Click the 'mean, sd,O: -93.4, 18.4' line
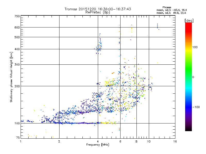Viewport: 206px width, 154px height. 171,10
